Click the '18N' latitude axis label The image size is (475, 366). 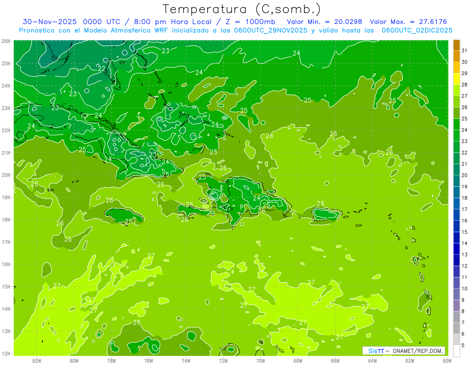point(6,220)
